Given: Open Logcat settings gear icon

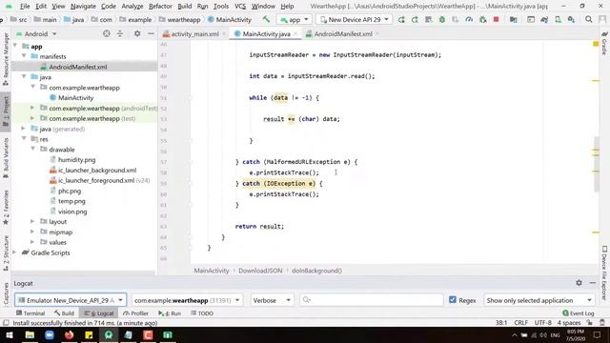Looking at the screenshot, I should (579, 283).
